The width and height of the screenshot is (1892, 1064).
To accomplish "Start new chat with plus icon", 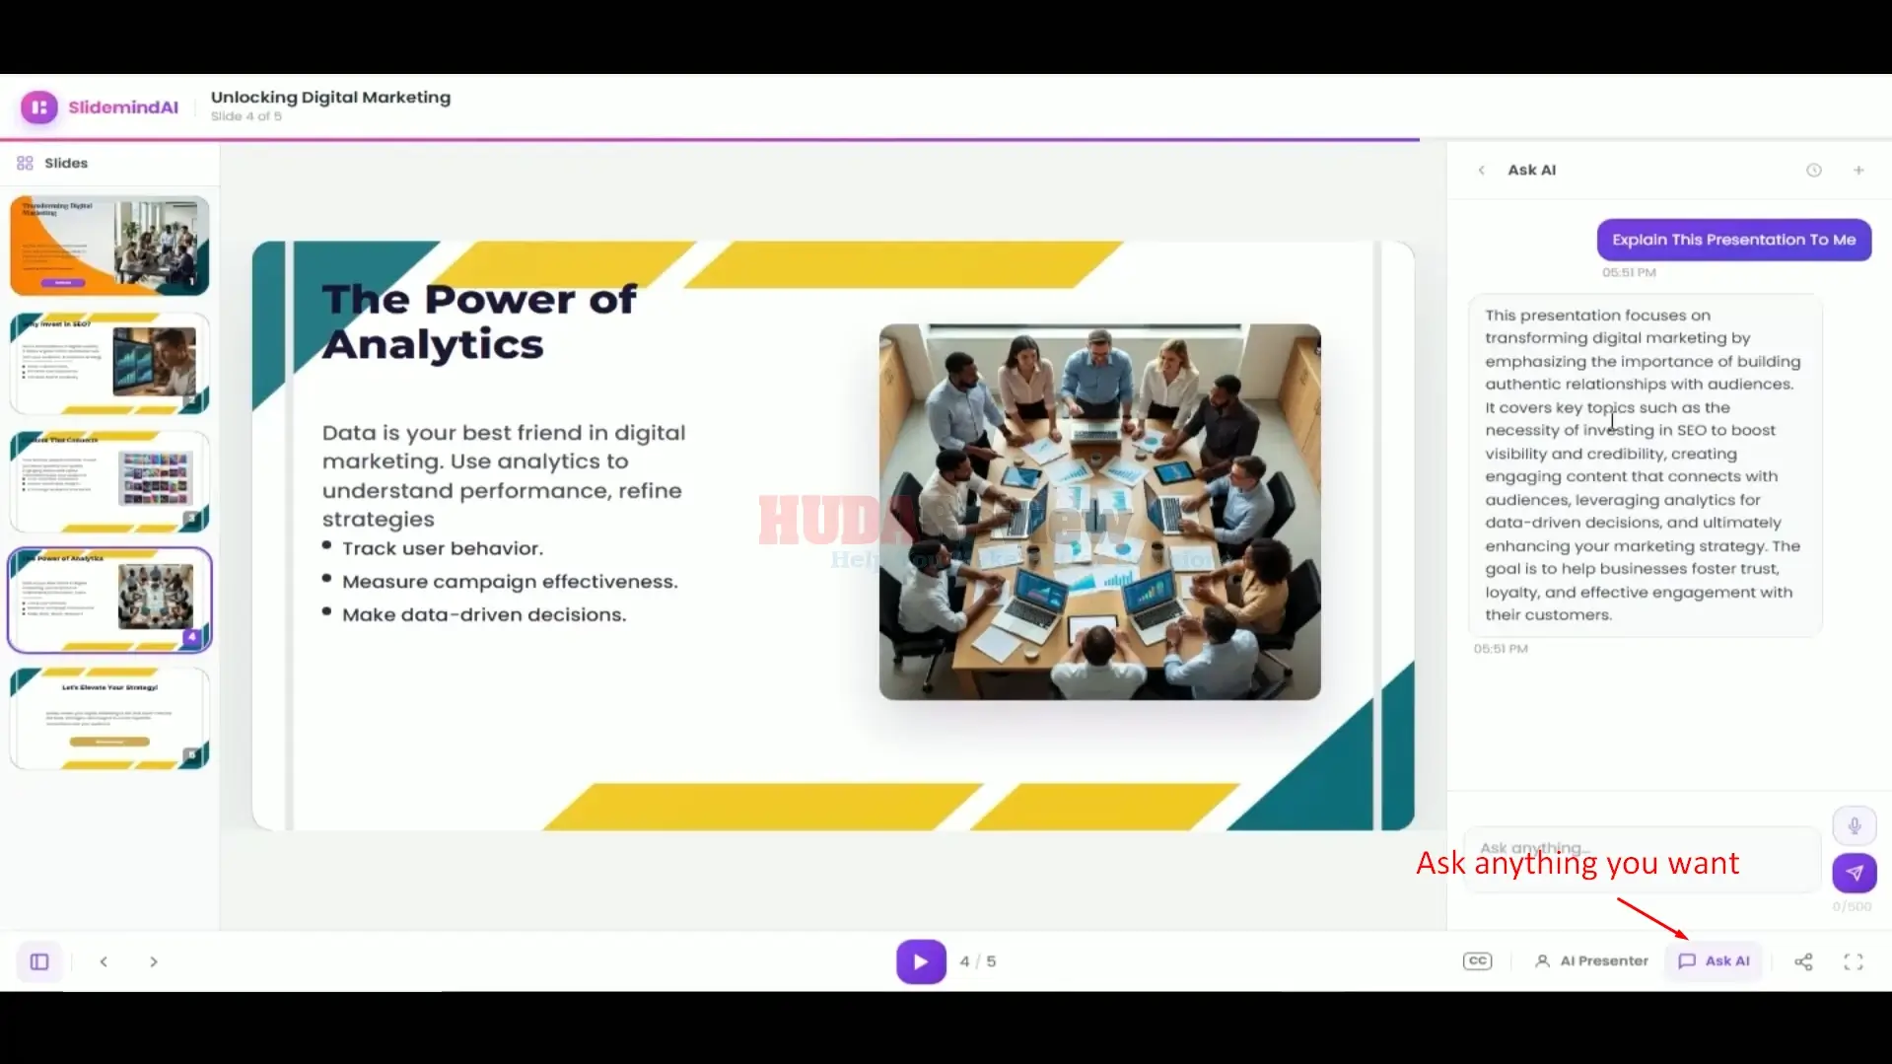I will point(1858,171).
